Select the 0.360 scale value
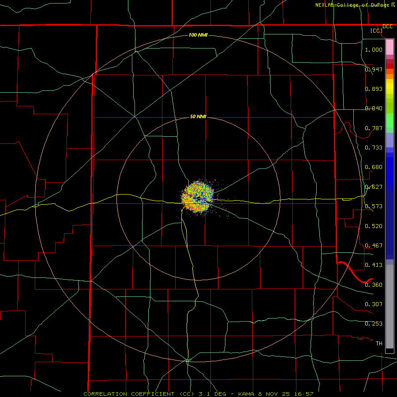 [374, 285]
